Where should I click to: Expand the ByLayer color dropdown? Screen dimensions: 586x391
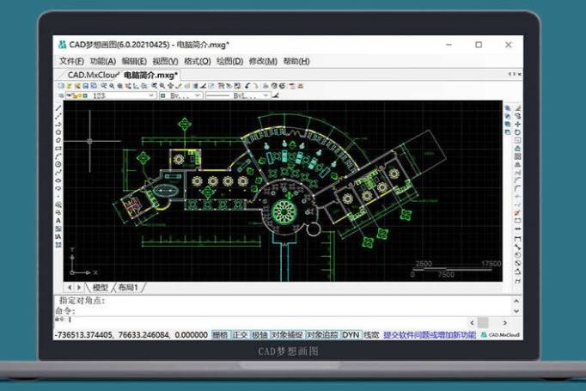click(197, 96)
